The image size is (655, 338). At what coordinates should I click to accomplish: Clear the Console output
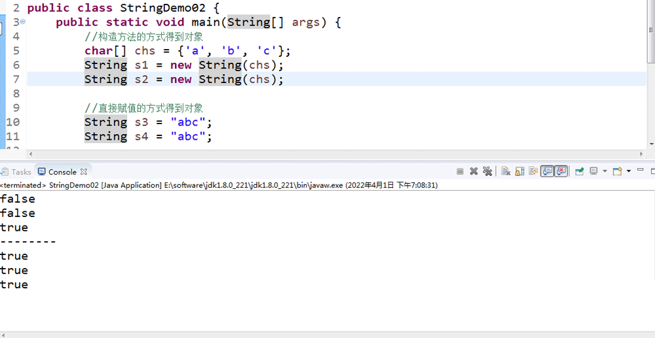(506, 171)
